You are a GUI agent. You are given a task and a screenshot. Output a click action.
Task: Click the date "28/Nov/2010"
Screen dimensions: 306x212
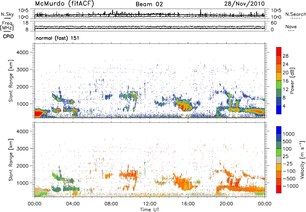coord(244,3)
